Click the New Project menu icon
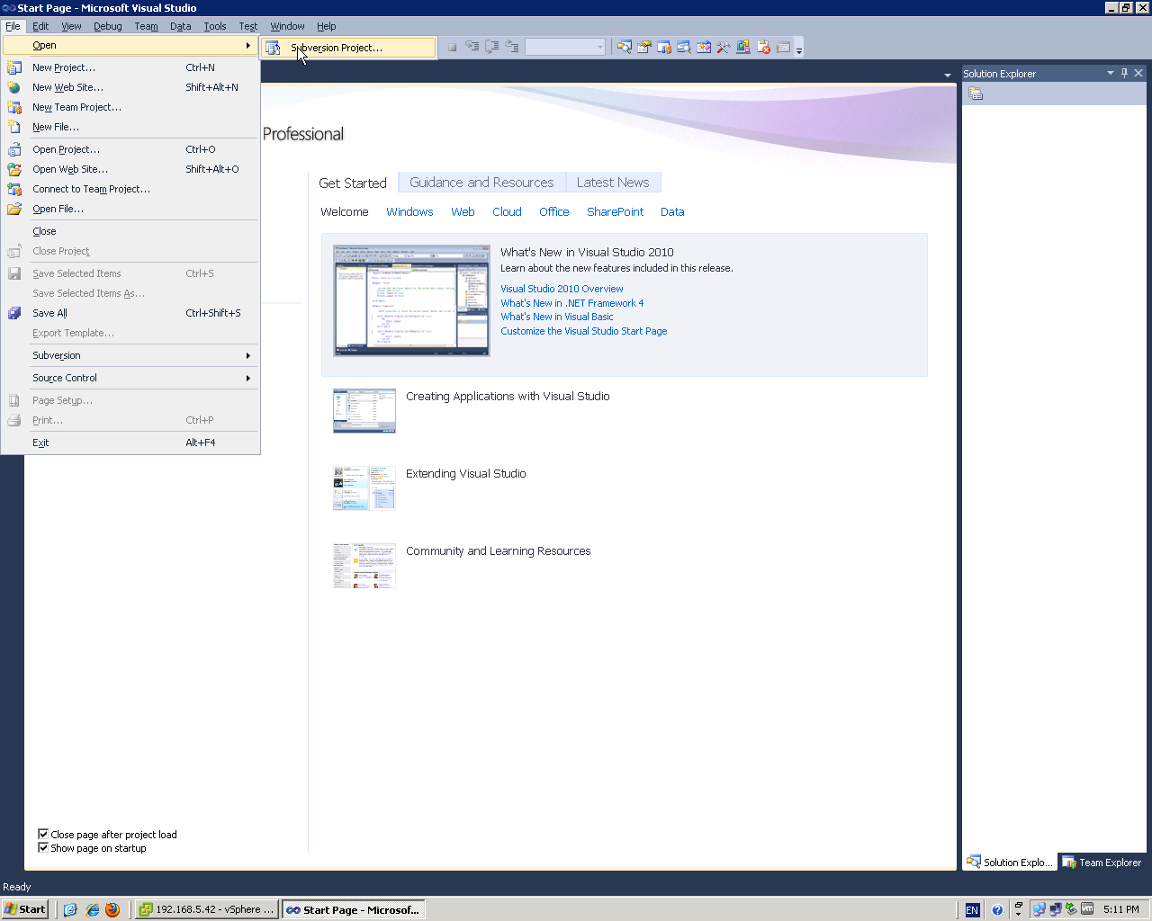 click(x=14, y=67)
